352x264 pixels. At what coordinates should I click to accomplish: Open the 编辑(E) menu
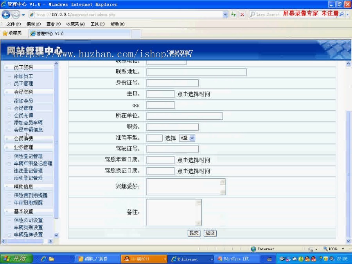click(34, 24)
